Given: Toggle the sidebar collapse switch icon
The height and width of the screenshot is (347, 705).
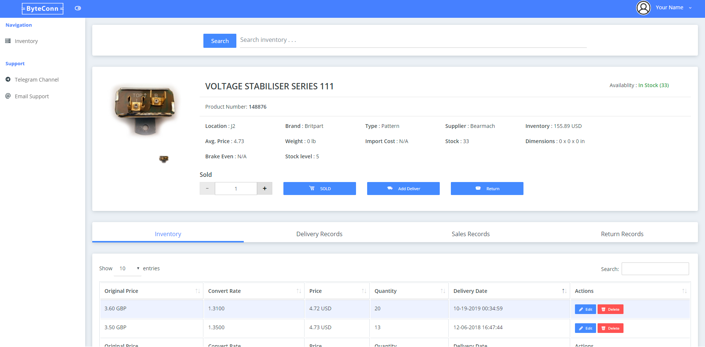Looking at the screenshot, I should [x=78, y=8].
